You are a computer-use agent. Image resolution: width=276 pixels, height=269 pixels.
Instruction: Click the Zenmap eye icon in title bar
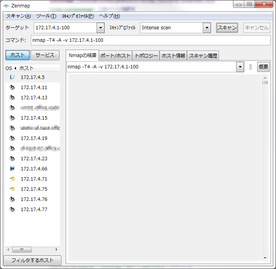coord(6,6)
